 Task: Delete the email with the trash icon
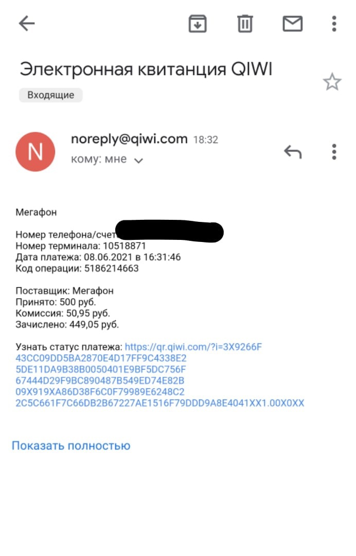click(x=245, y=23)
